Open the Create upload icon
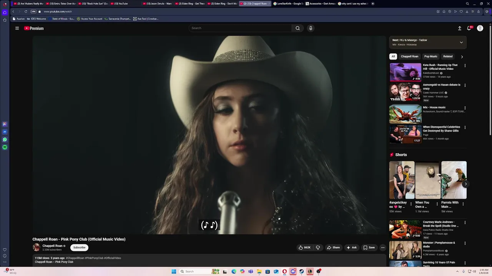This screenshot has width=492, height=276. point(459,28)
